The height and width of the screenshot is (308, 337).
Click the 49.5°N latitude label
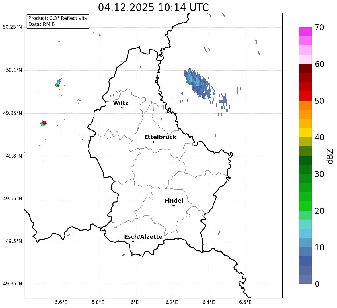coord(14,242)
